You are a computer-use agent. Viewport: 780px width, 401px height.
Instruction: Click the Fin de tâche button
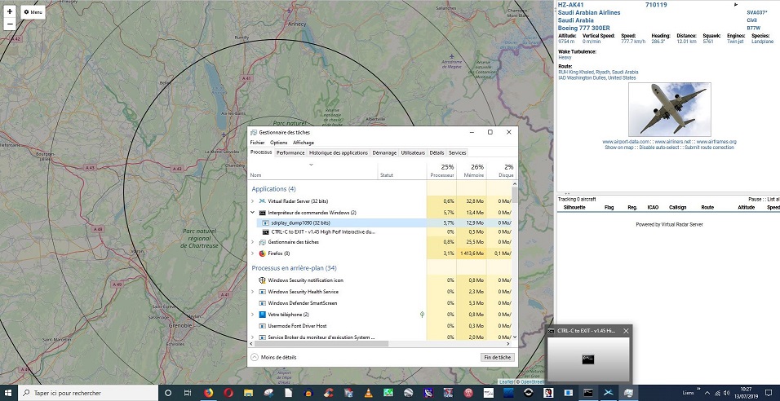pos(498,357)
